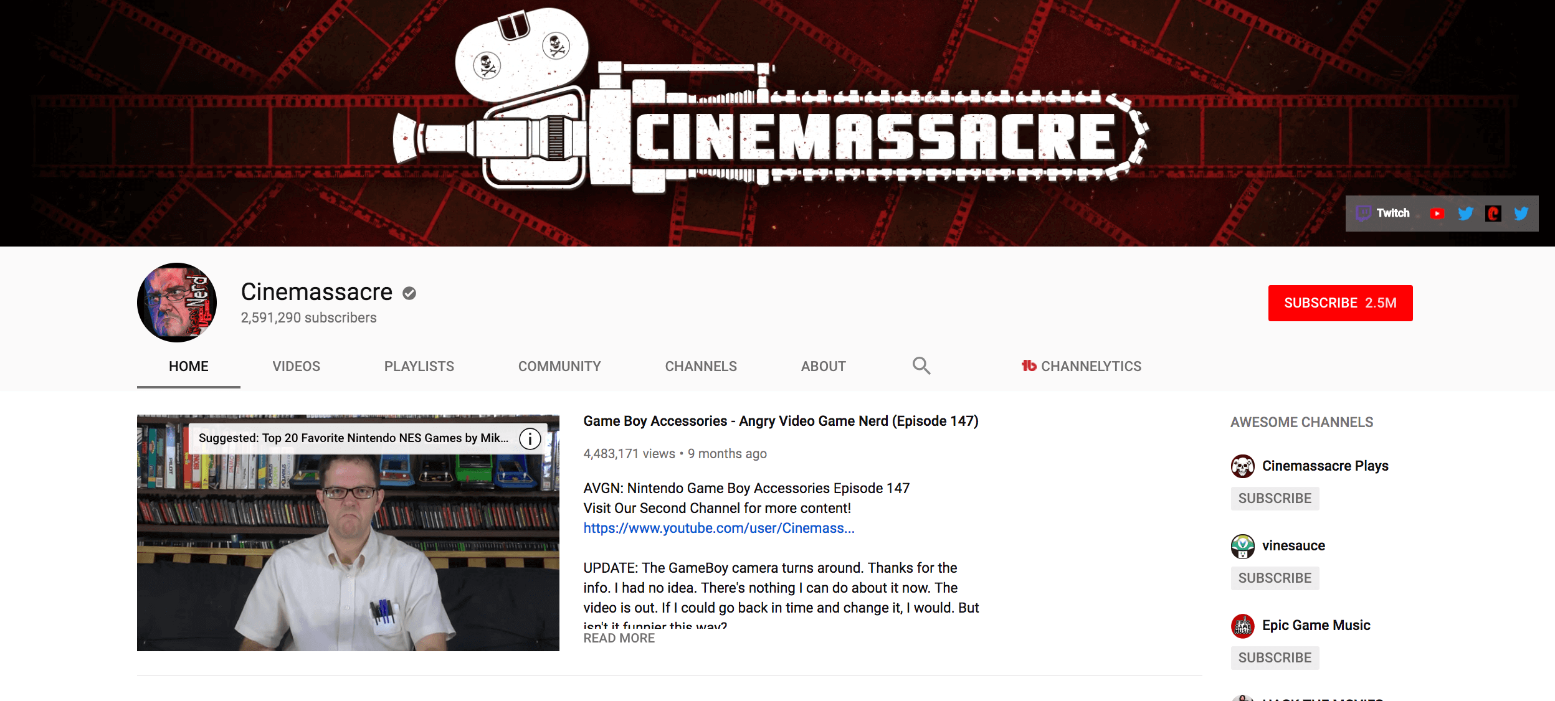Viewport: 1555px width, 701px height.
Task: Go to the COMMUNITY tab
Action: tap(559, 366)
